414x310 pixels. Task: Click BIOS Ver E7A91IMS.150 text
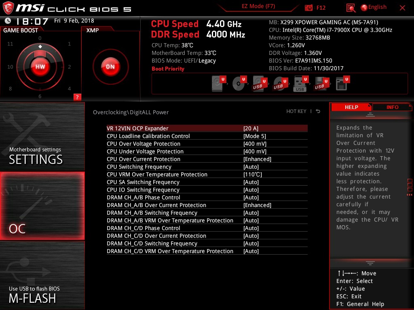click(300, 61)
